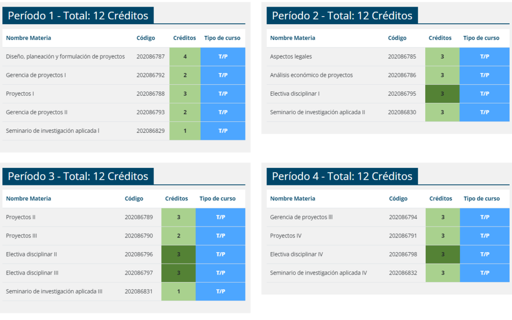Click course code 202086793
The width and height of the screenshot is (512, 320).
[x=151, y=112]
